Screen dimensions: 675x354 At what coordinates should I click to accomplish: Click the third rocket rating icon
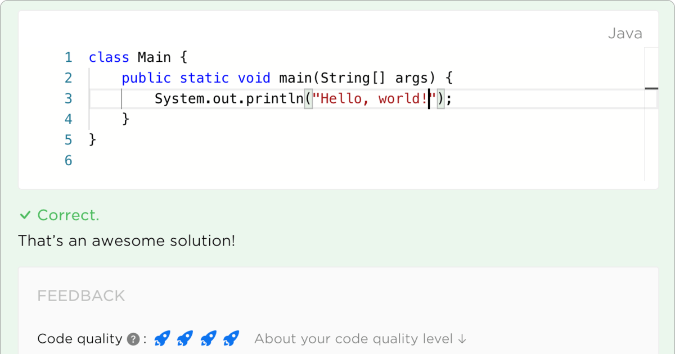click(x=208, y=338)
